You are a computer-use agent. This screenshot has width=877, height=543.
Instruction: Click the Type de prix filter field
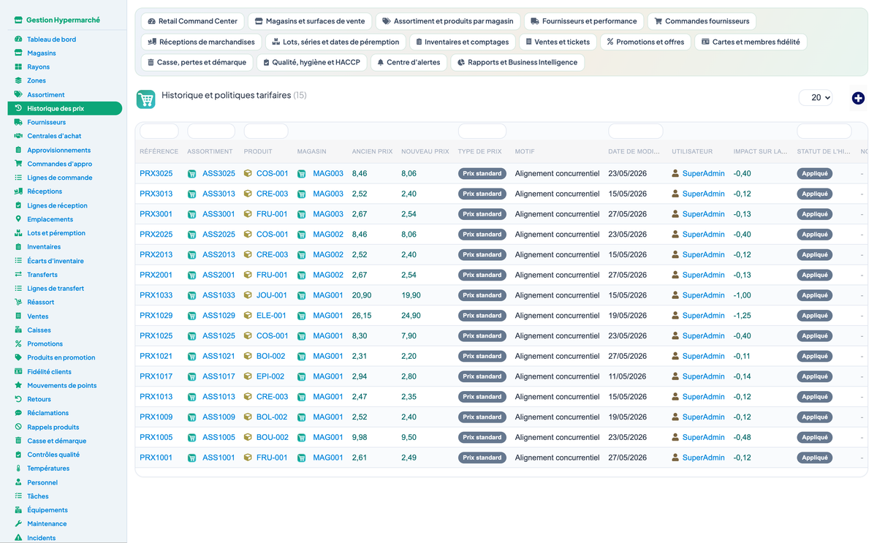pyautogui.click(x=482, y=132)
